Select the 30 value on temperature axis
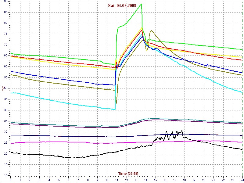This screenshot has height=183, width=244. tap(5, 132)
